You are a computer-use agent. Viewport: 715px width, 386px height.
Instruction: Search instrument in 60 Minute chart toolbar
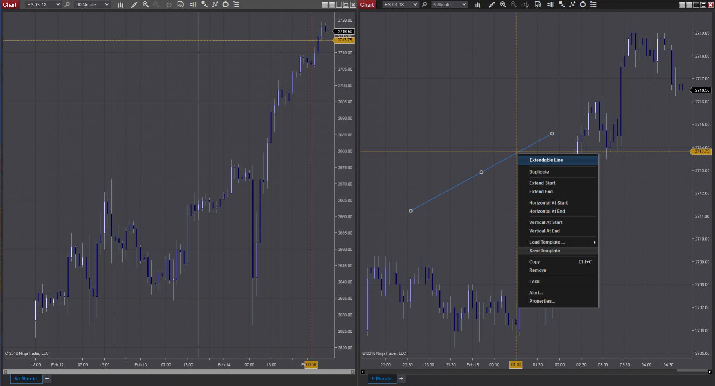point(67,5)
